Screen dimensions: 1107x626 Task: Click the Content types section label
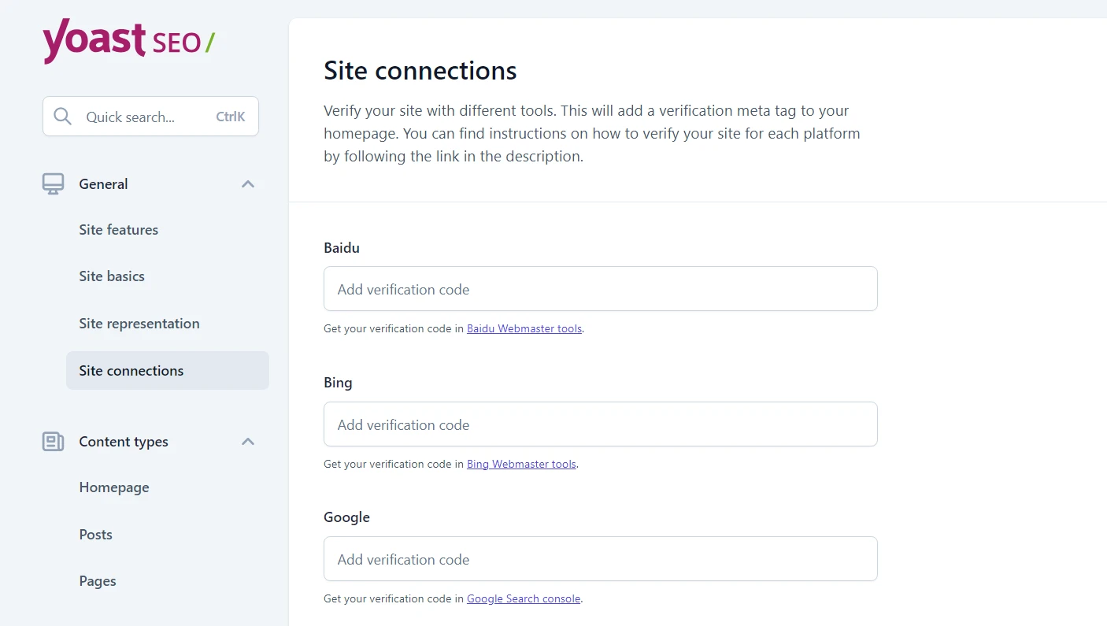coord(124,442)
